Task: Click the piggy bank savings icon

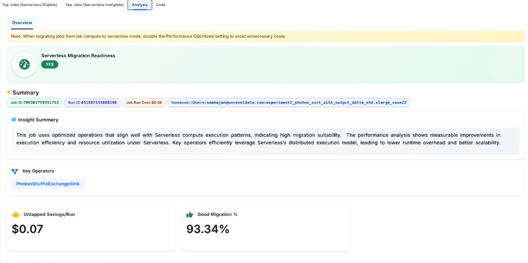Action: (x=15, y=215)
